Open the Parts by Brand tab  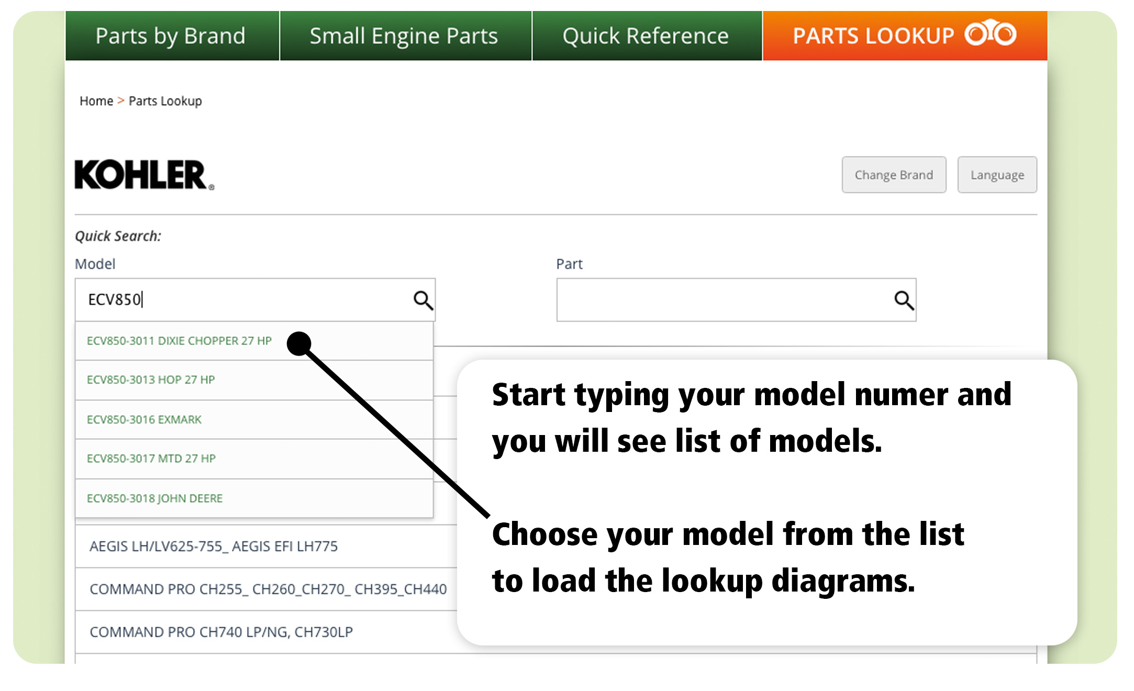point(172,36)
